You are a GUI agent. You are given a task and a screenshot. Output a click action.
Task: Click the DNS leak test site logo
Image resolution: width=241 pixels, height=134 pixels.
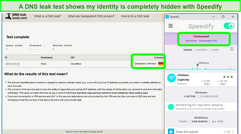(x=16, y=16)
